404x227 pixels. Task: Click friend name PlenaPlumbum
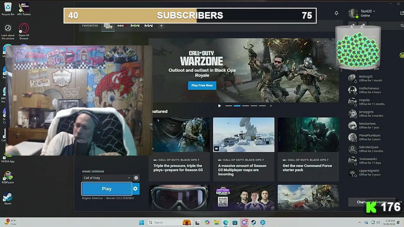[x=370, y=135]
